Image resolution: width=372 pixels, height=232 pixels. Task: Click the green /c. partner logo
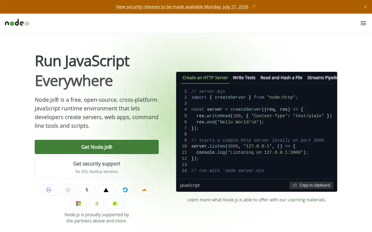(x=115, y=204)
